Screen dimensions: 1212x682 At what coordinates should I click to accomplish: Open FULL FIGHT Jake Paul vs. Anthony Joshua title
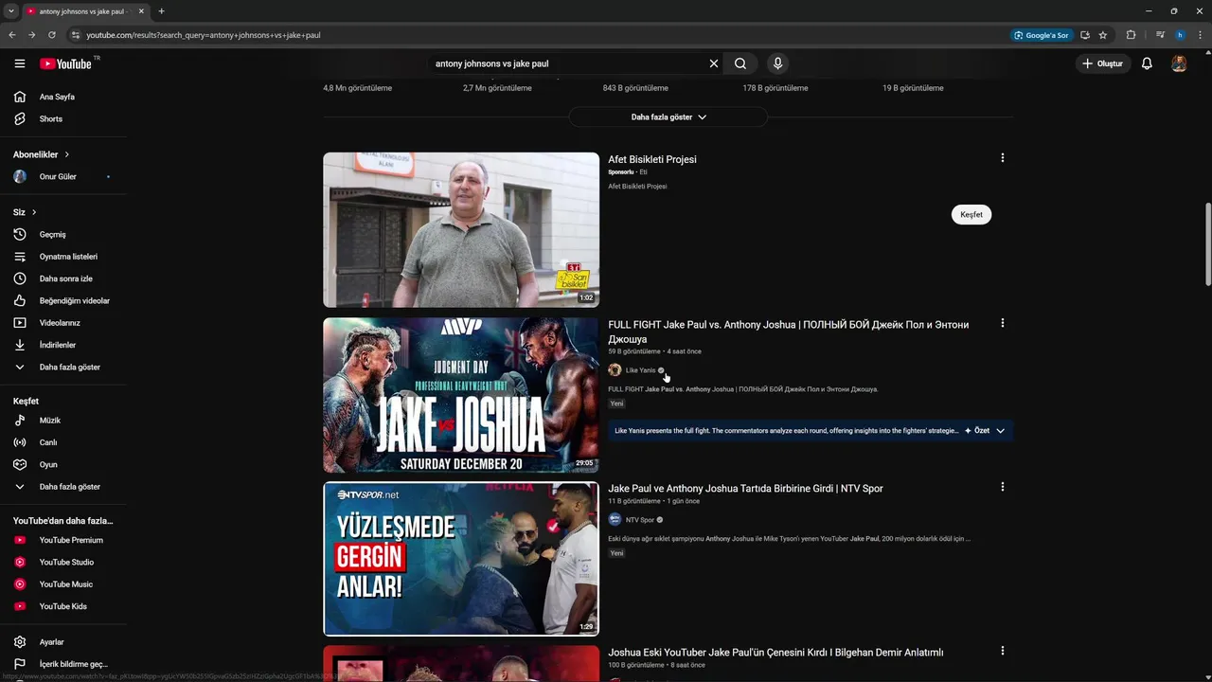click(x=789, y=332)
